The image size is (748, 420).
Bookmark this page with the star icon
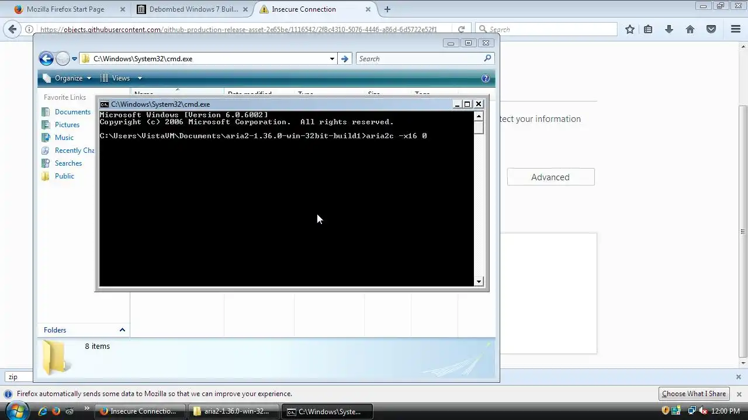[x=629, y=29]
